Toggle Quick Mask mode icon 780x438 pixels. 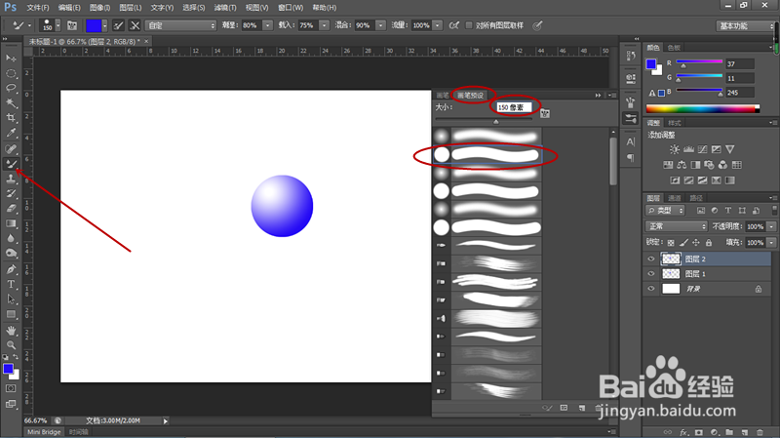(x=11, y=388)
